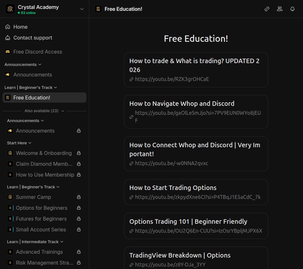Screen dimensions: 303x269
Task: Select the Free Education! sidebar item
Action: [x=44, y=98]
